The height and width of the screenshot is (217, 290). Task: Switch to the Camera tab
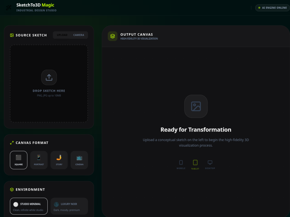click(79, 35)
